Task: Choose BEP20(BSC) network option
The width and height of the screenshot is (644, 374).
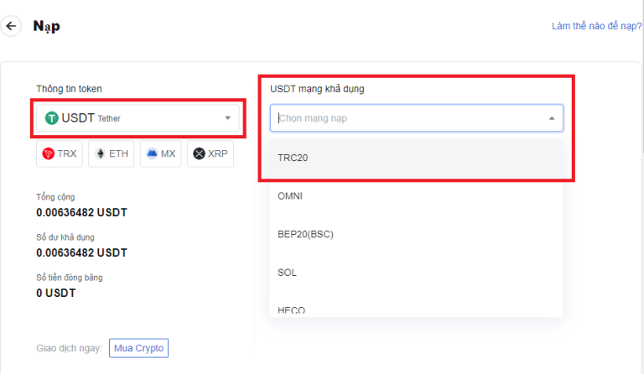Action: tap(416, 234)
